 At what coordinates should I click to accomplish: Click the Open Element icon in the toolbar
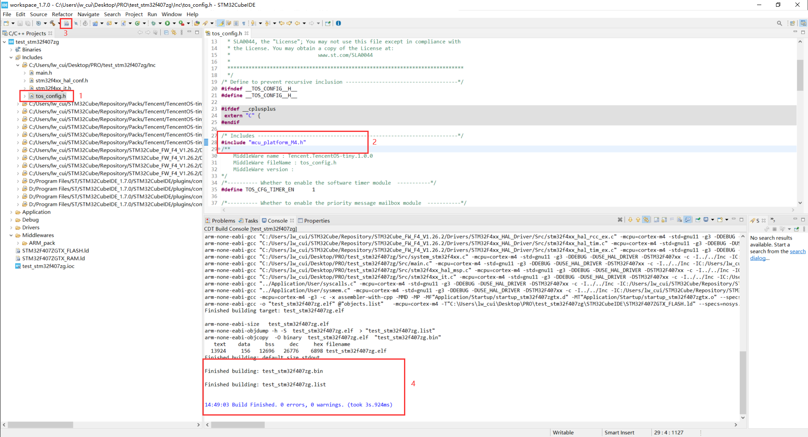[197, 23]
